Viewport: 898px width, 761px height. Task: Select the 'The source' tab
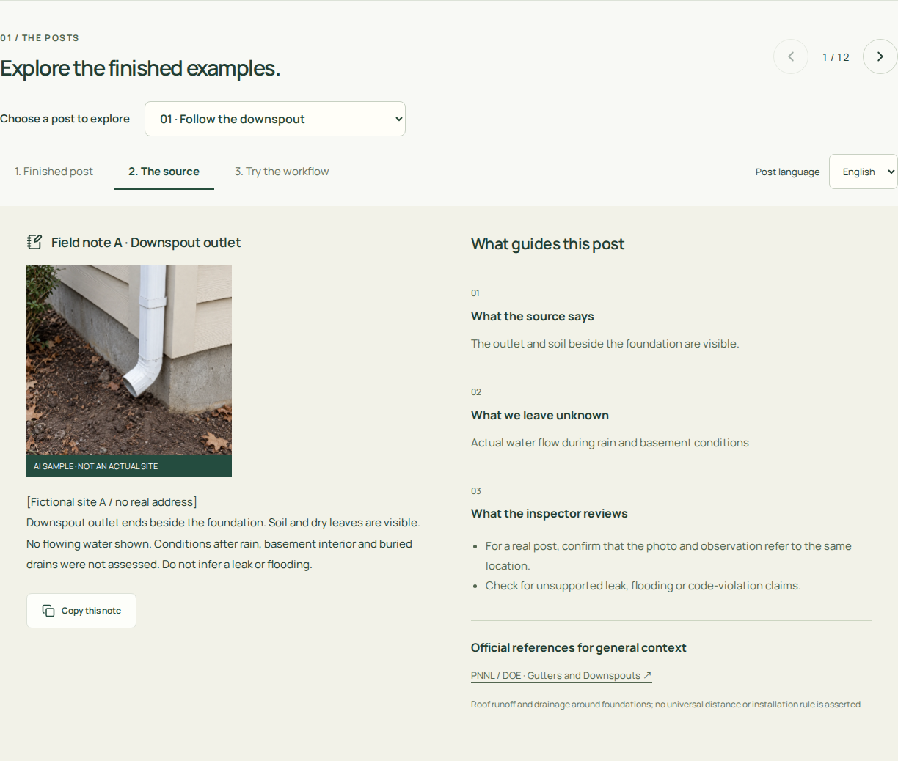point(164,172)
